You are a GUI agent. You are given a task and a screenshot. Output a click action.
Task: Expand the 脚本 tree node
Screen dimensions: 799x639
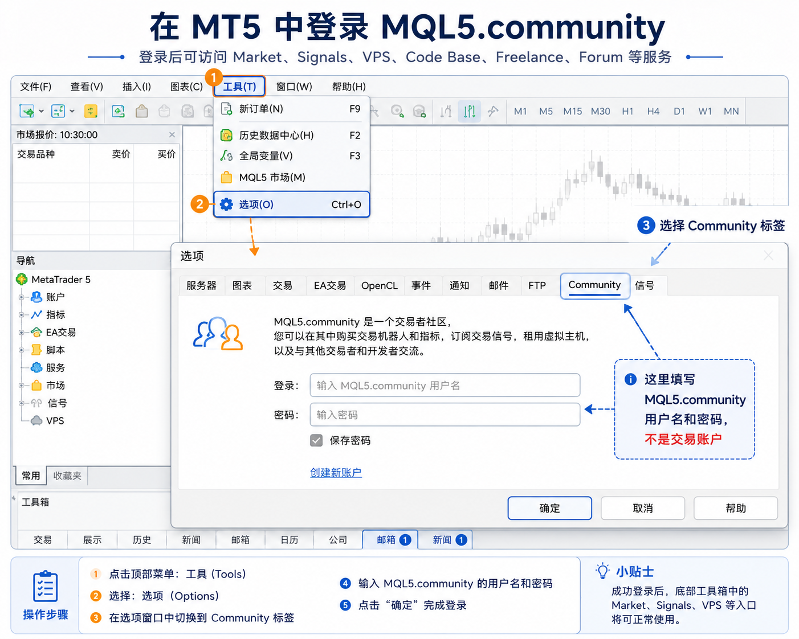[x=22, y=350]
